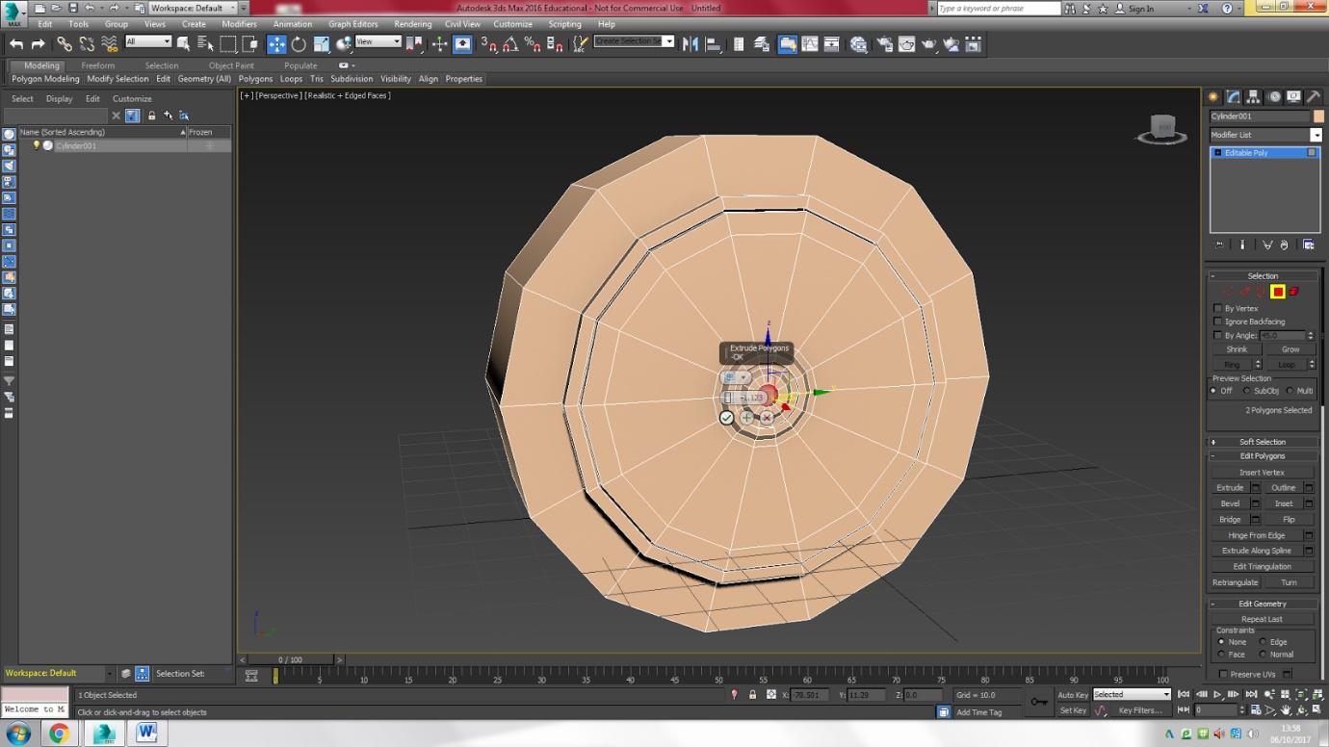The height and width of the screenshot is (747, 1329).
Task: Select the Normal constraint radio button
Action: point(1262,655)
